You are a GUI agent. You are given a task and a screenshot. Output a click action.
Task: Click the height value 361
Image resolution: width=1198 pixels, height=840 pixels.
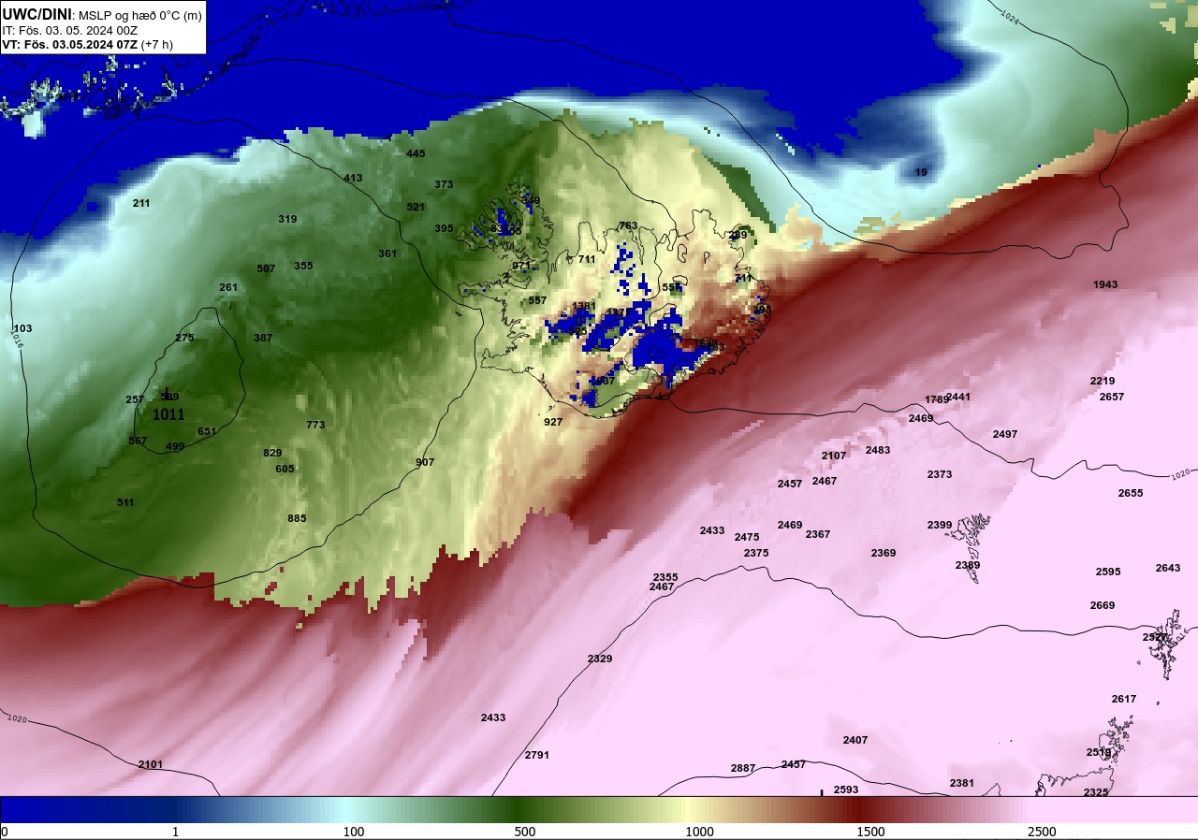387,253
